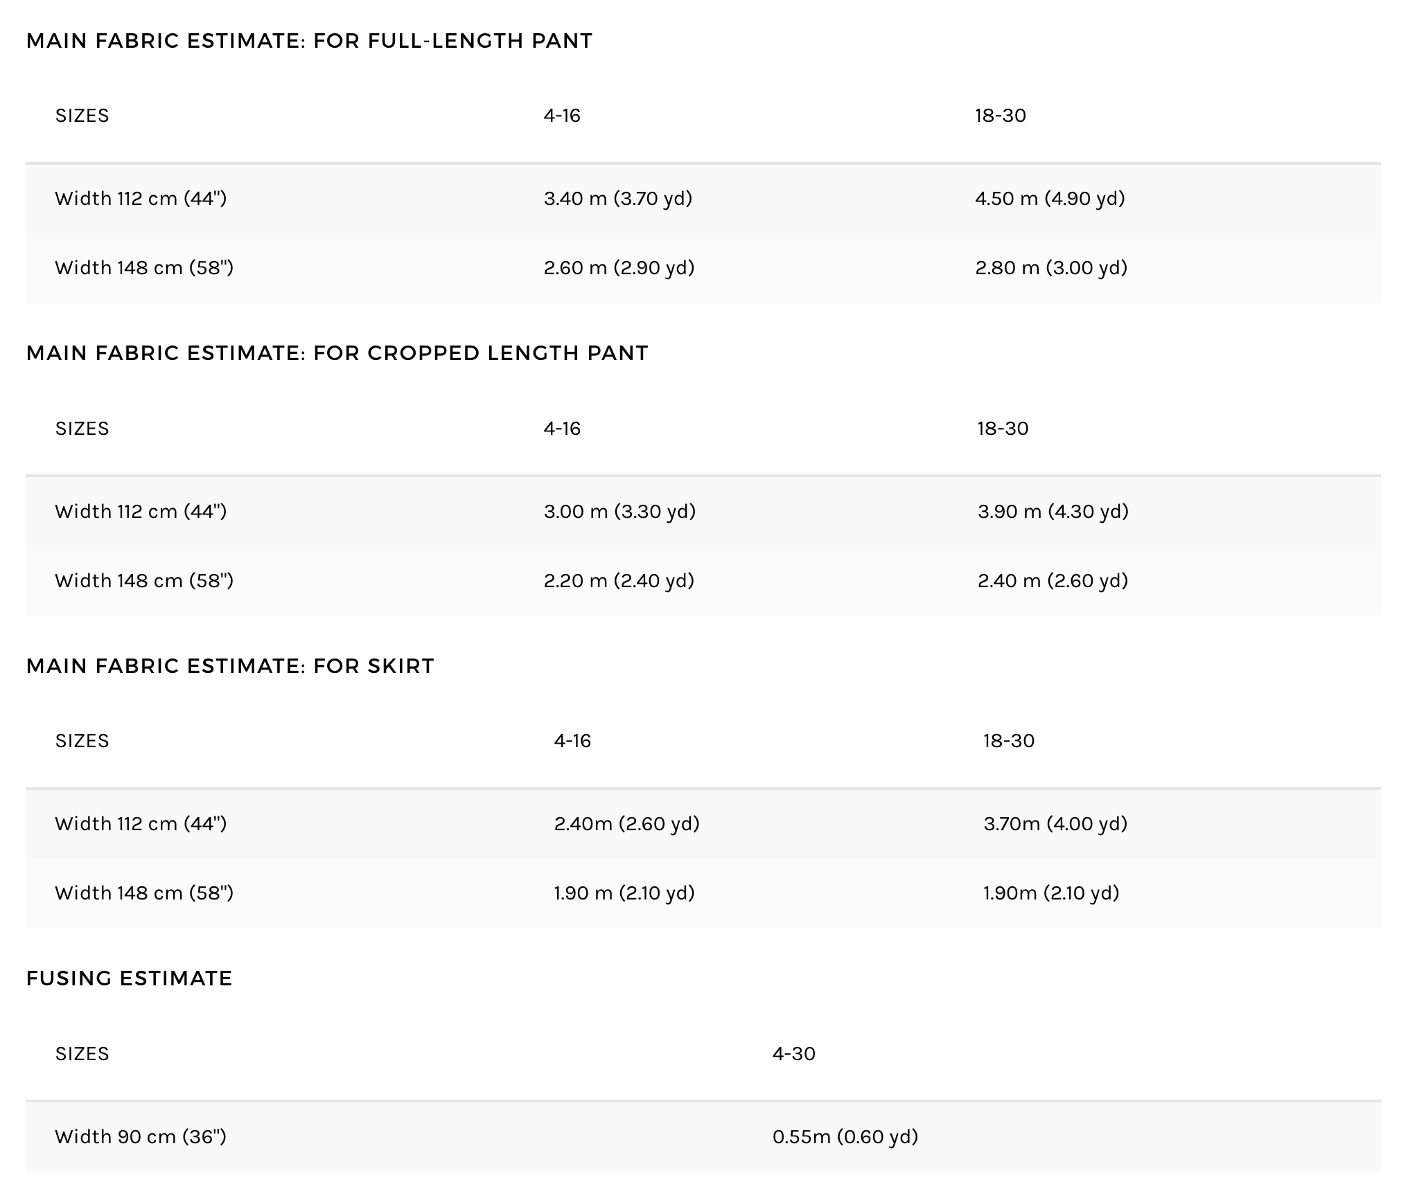Click the 2.40 m (2.60 yd) cropped pant value
The width and height of the screenshot is (1408, 1191).
click(x=1053, y=581)
